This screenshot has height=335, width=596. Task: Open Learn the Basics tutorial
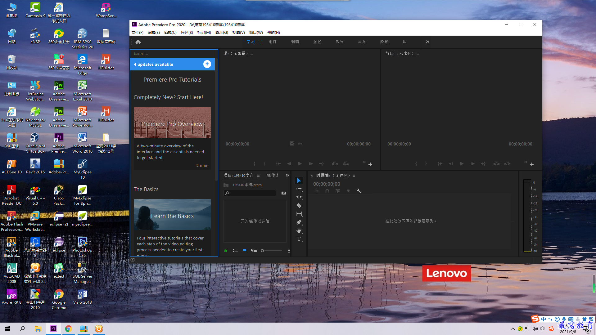click(172, 215)
